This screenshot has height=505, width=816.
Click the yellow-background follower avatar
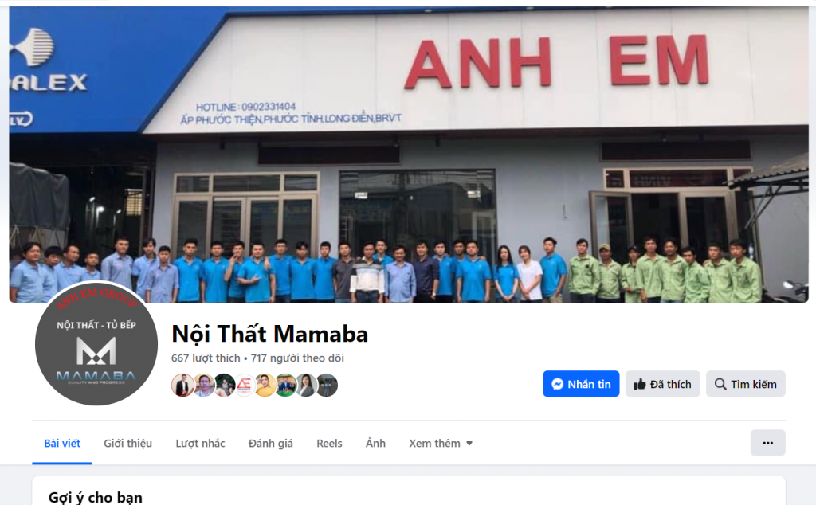point(265,386)
